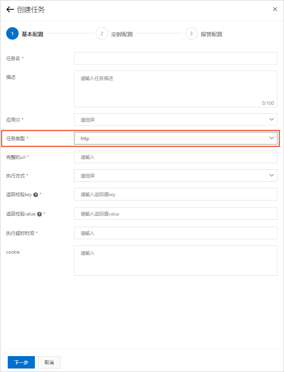Click the 返回校验key input field
This screenshot has height=372, width=284.
pyautogui.click(x=176, y=194)
